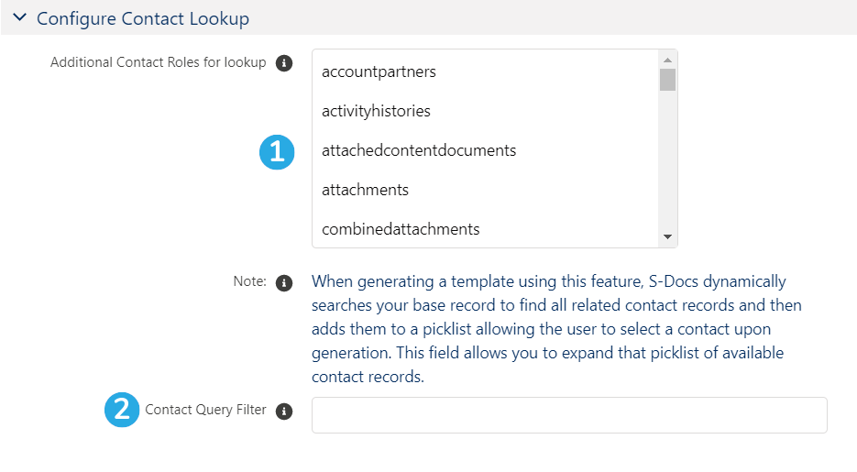The image size is (857, 472).
Task: Click the scrollbar track below the thumb
Action: coord(667,160)
